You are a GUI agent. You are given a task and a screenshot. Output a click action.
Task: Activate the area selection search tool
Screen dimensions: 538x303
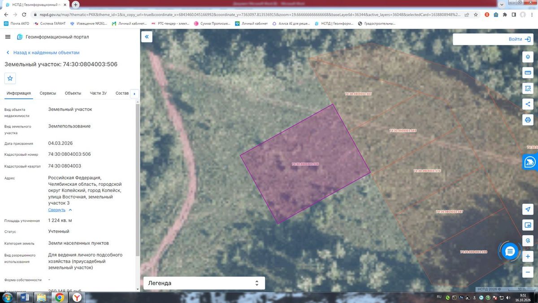click(x=528, y=88)
